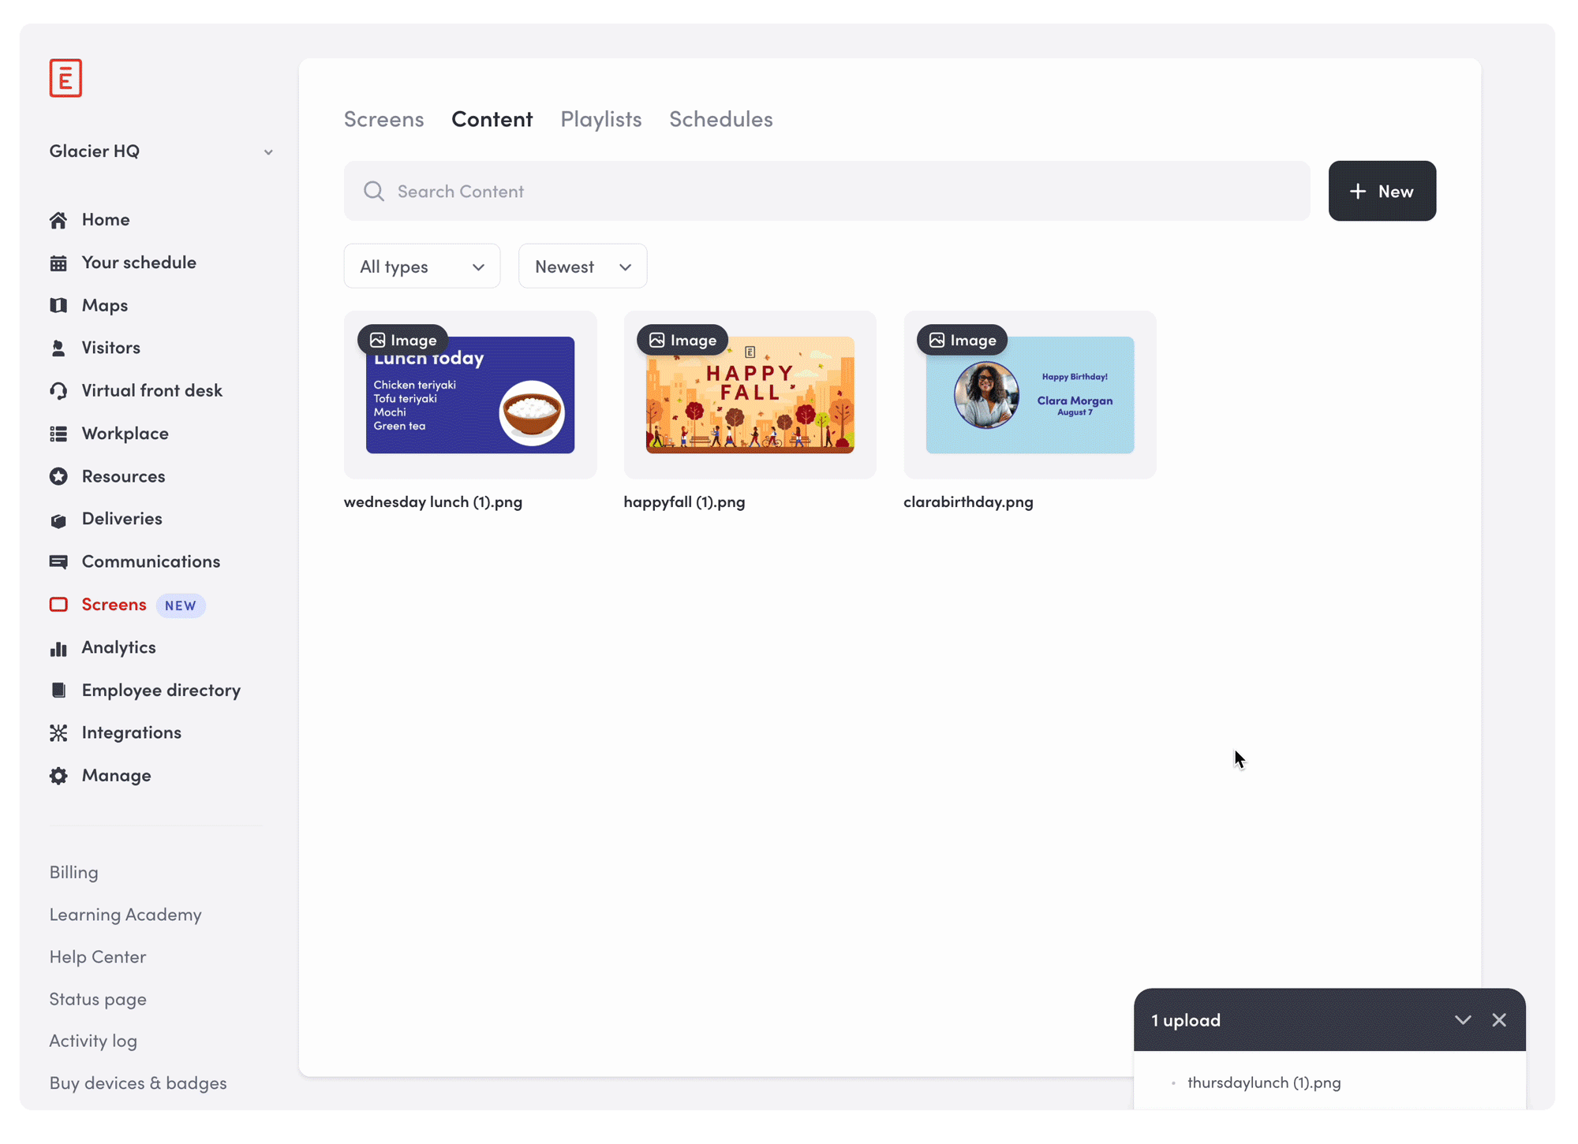Dismiss the upload panel with X
Viewport: 1578px width, 1144px height.
tap(1499, 1020)
